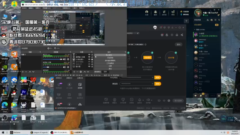
Task: Open Douyu settings gear on bottom bar
Action: [x=169, y=100]
